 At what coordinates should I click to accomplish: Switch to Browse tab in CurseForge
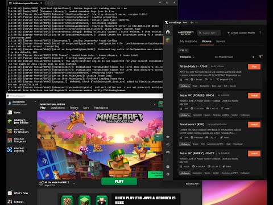click(206, 41)
